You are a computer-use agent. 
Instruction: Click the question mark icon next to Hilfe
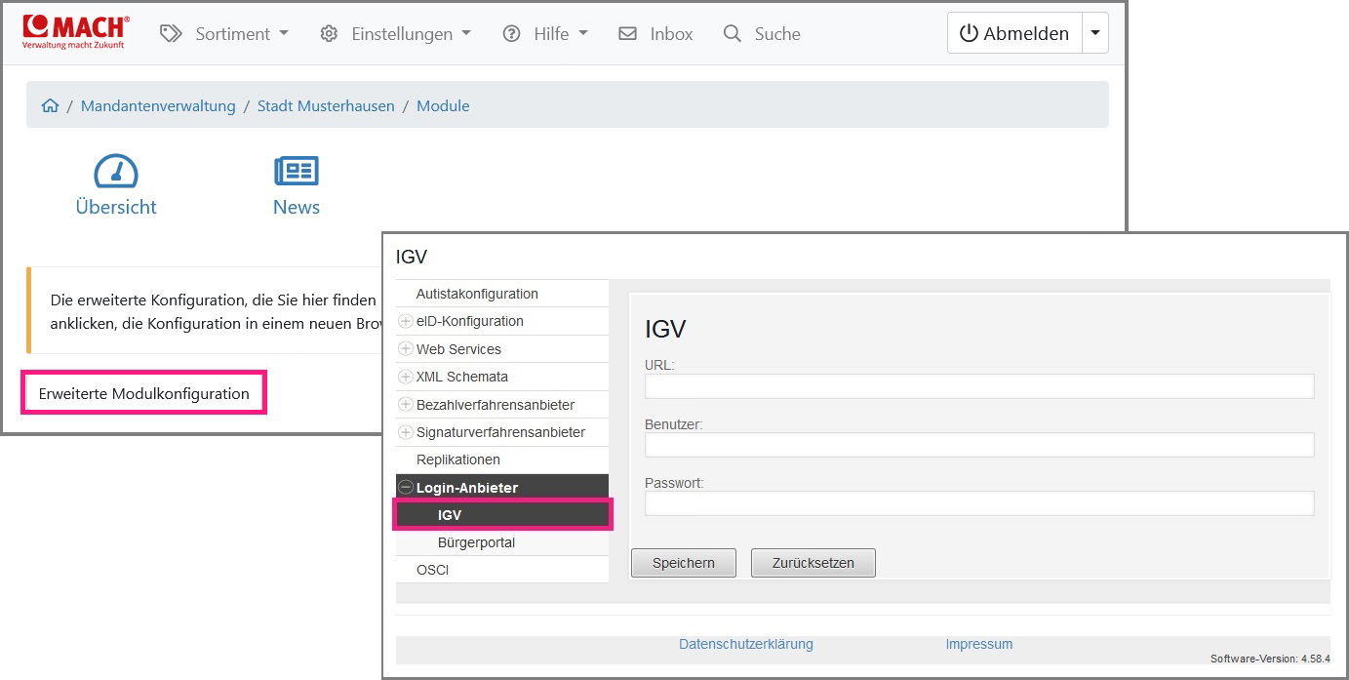512,32
